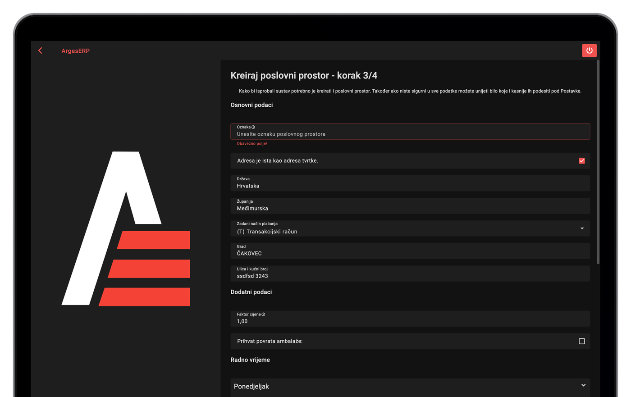
Task: Select the Županija field with Međimurska
Action: (x=410, y=205)
